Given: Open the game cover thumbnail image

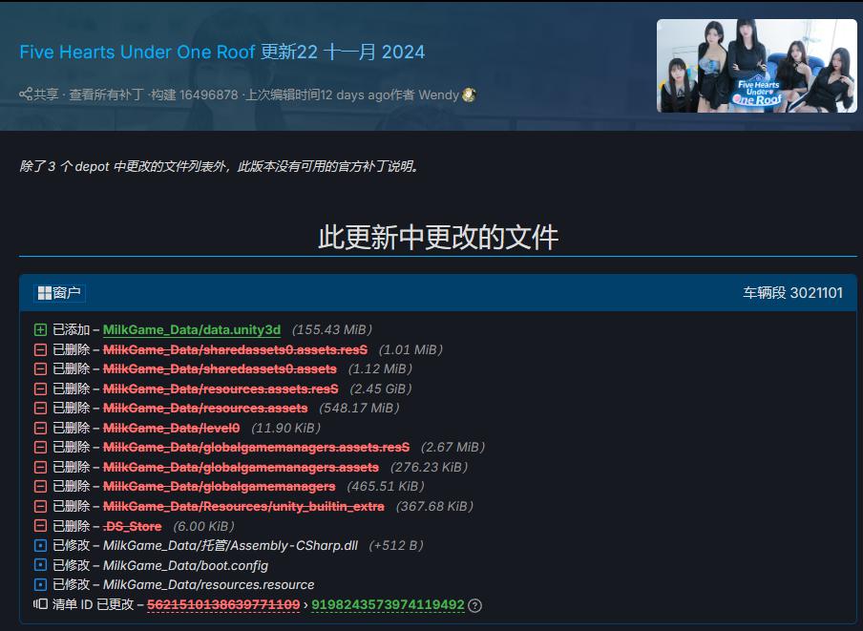Looking at the screenshot, I should [x=757, y=66].
